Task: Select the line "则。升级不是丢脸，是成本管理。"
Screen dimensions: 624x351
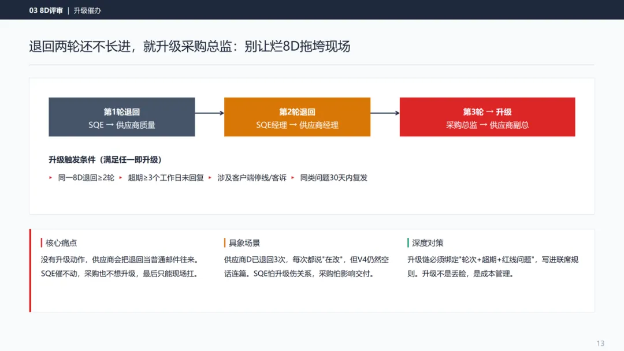Action: 461,274
